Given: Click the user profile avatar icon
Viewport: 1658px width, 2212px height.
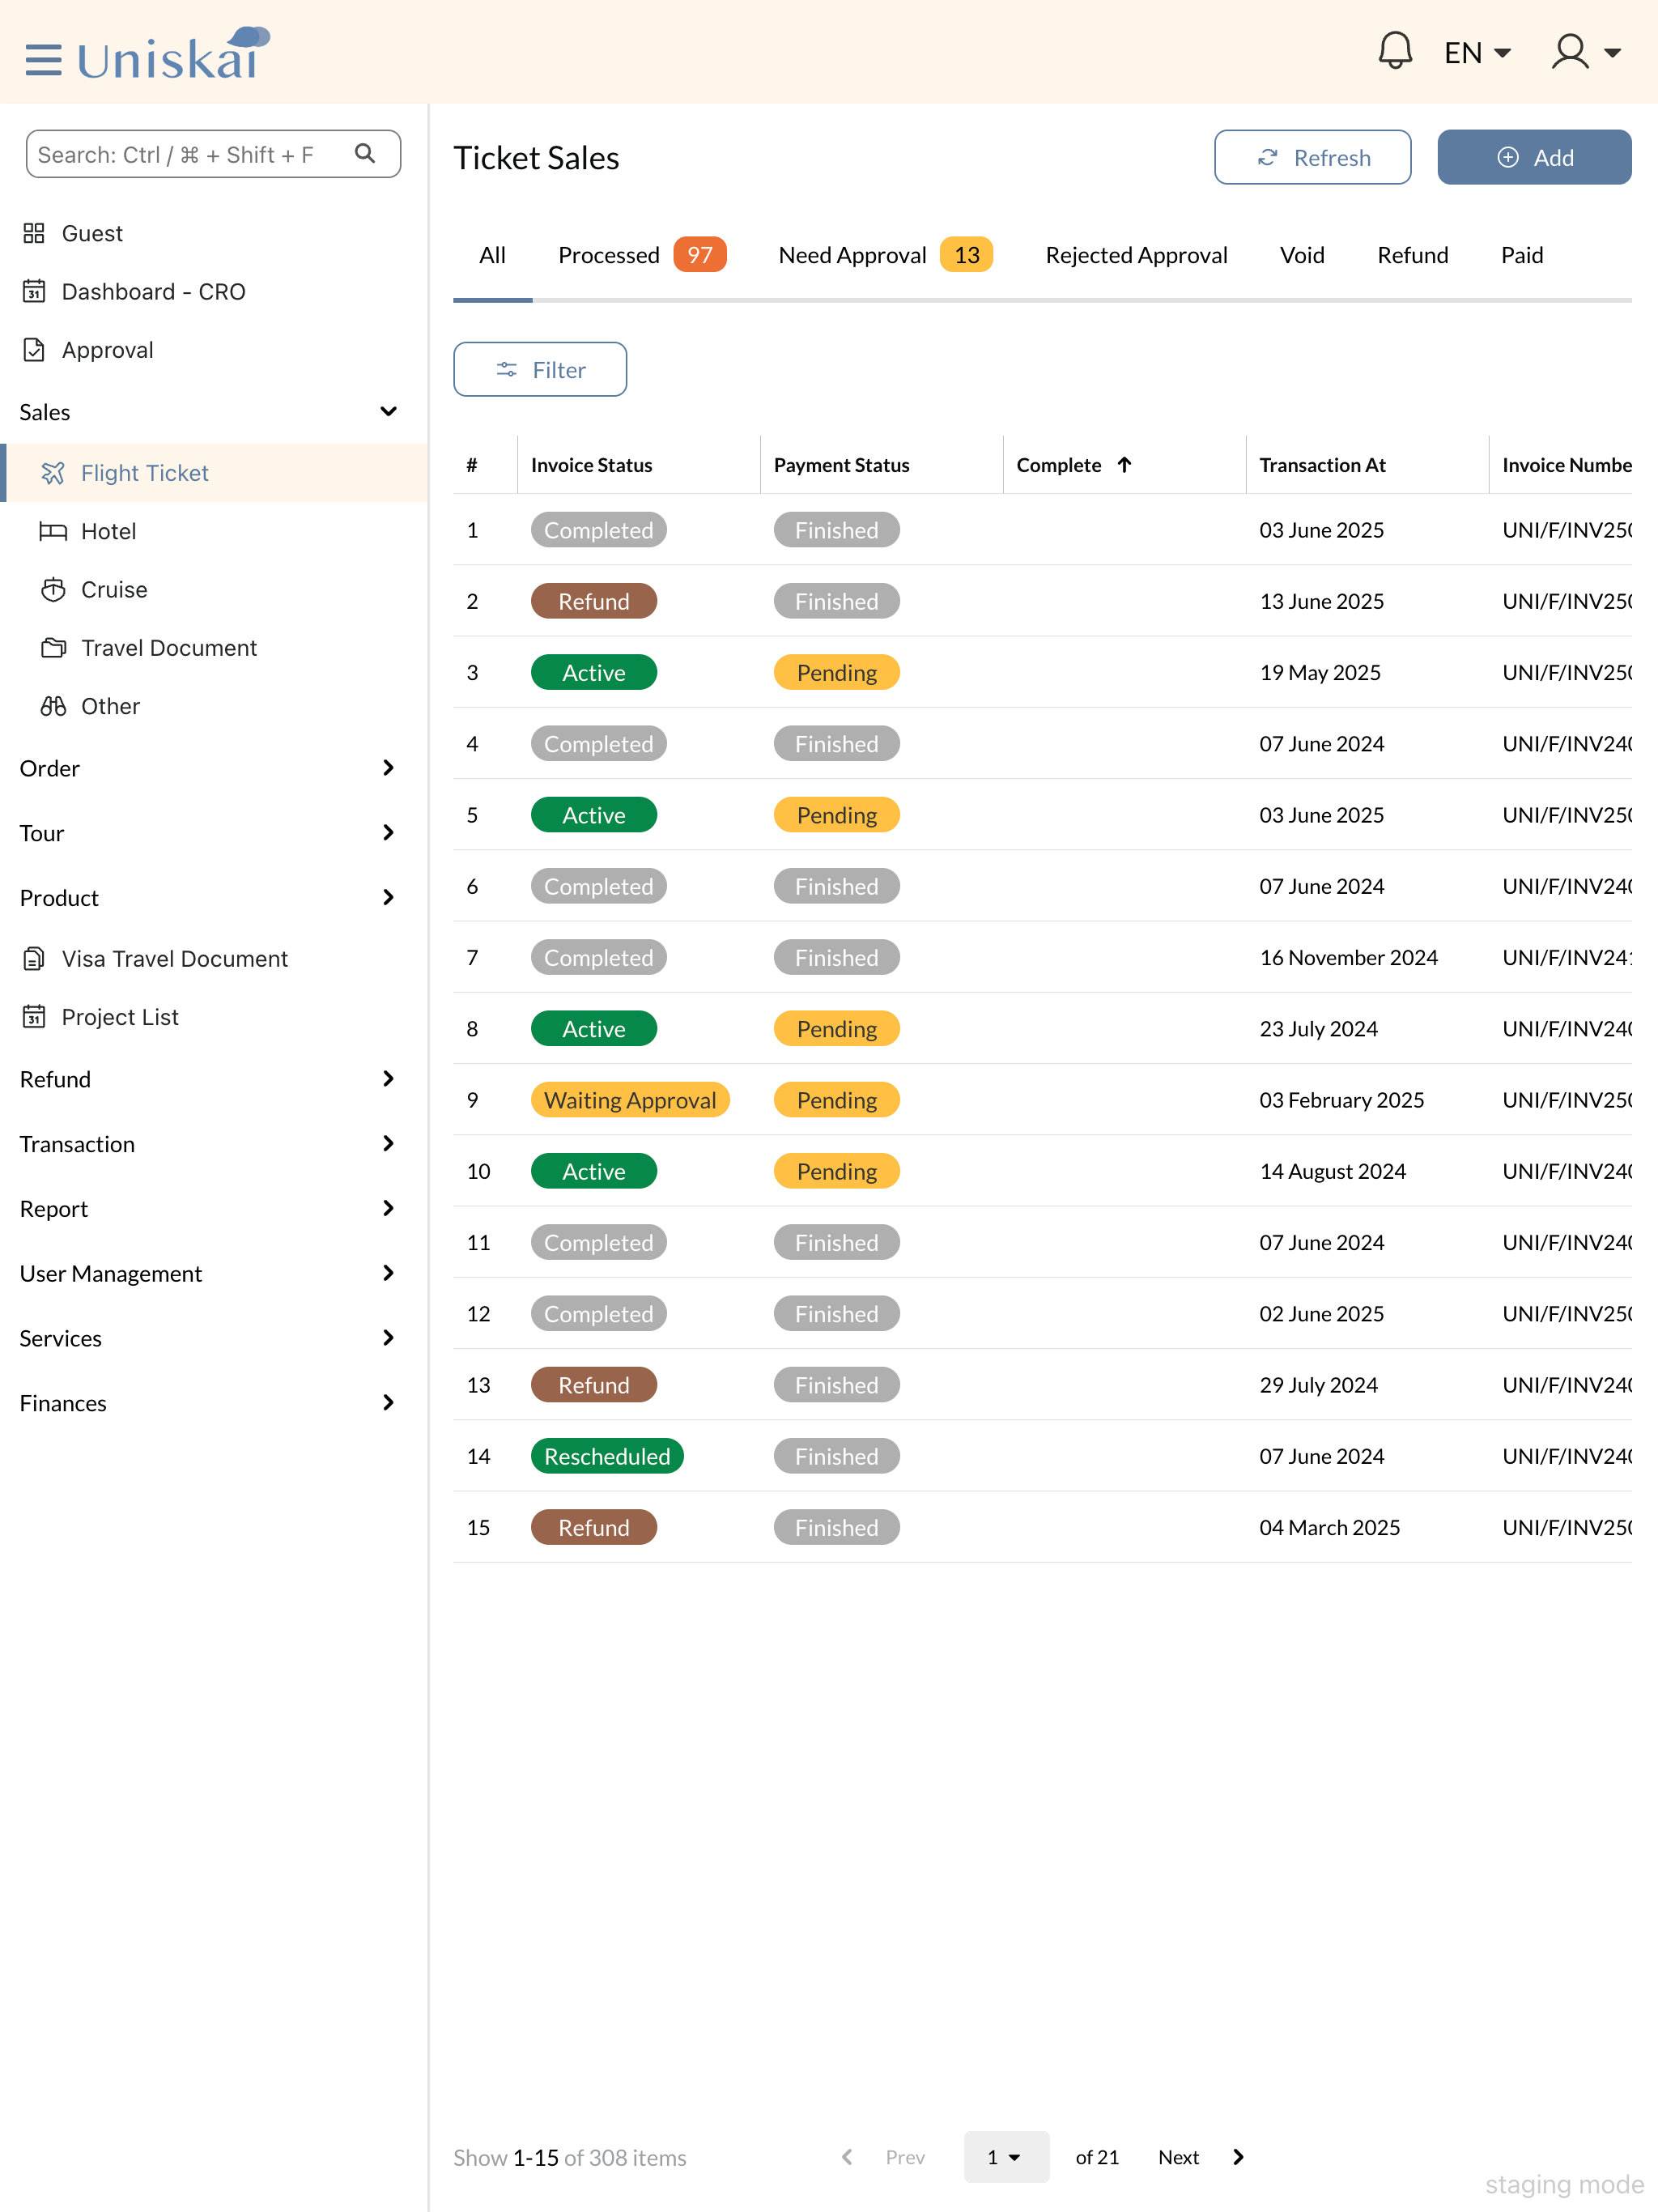Looking at the screenshot, I should [x=1570, y=51].
